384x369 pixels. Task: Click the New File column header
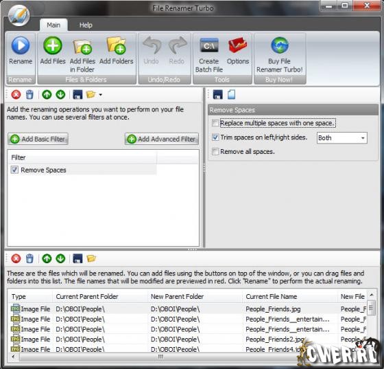click(352, 297)
